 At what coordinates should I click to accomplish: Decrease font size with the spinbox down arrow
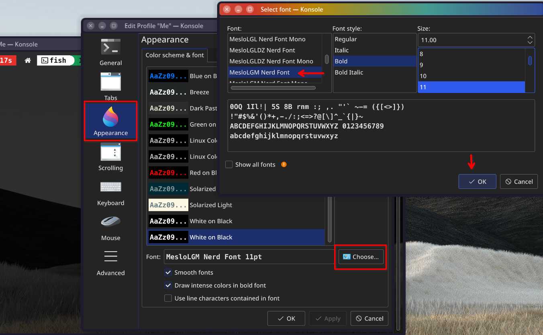(530, 42)
